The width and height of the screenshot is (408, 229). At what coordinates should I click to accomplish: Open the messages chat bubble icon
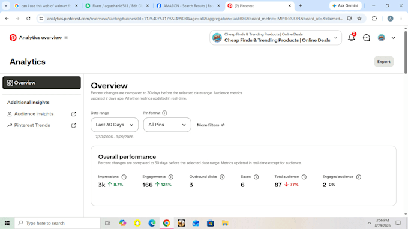pos(367,38)
